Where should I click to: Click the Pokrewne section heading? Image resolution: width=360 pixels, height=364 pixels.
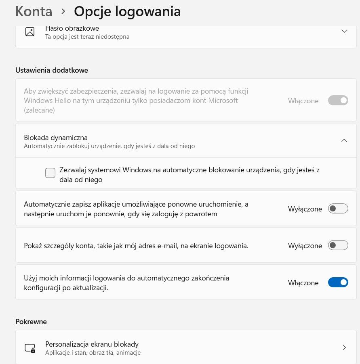pyautogui.click(x=31, y=322)
